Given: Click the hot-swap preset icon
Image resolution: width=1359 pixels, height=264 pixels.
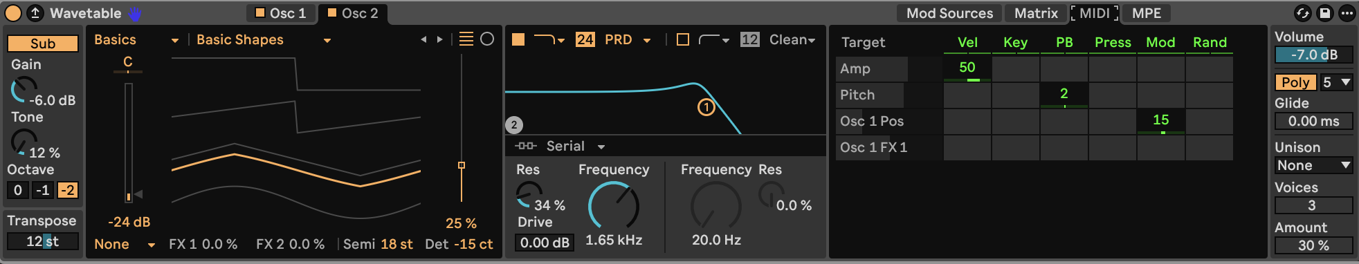Looking at the screenshot, I should point(1302,13).
